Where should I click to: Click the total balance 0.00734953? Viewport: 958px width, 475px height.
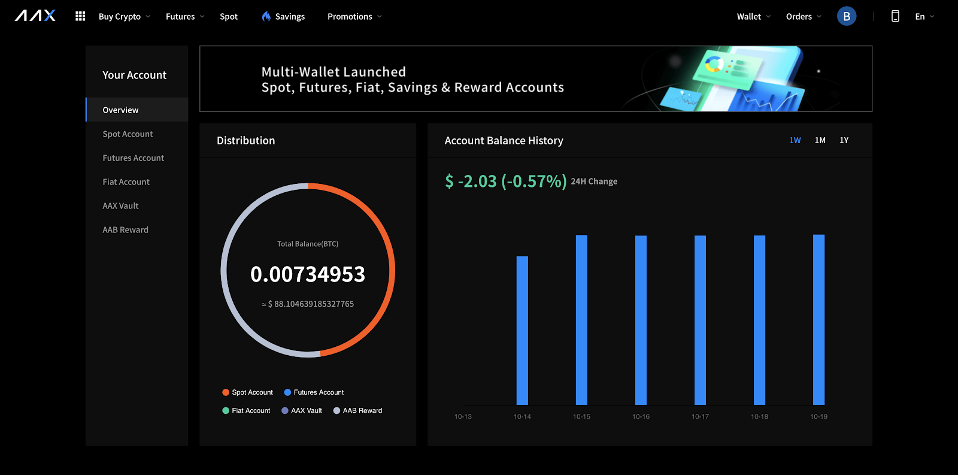[308, 274]
